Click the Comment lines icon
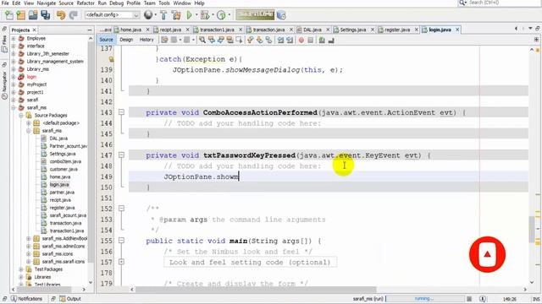This screenshot has height=304, width=542. tap(322, 40)
